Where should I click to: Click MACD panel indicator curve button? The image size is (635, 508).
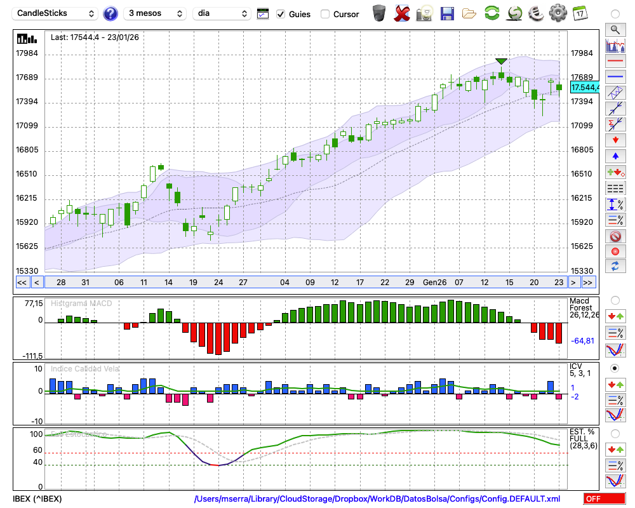point(615,350)
